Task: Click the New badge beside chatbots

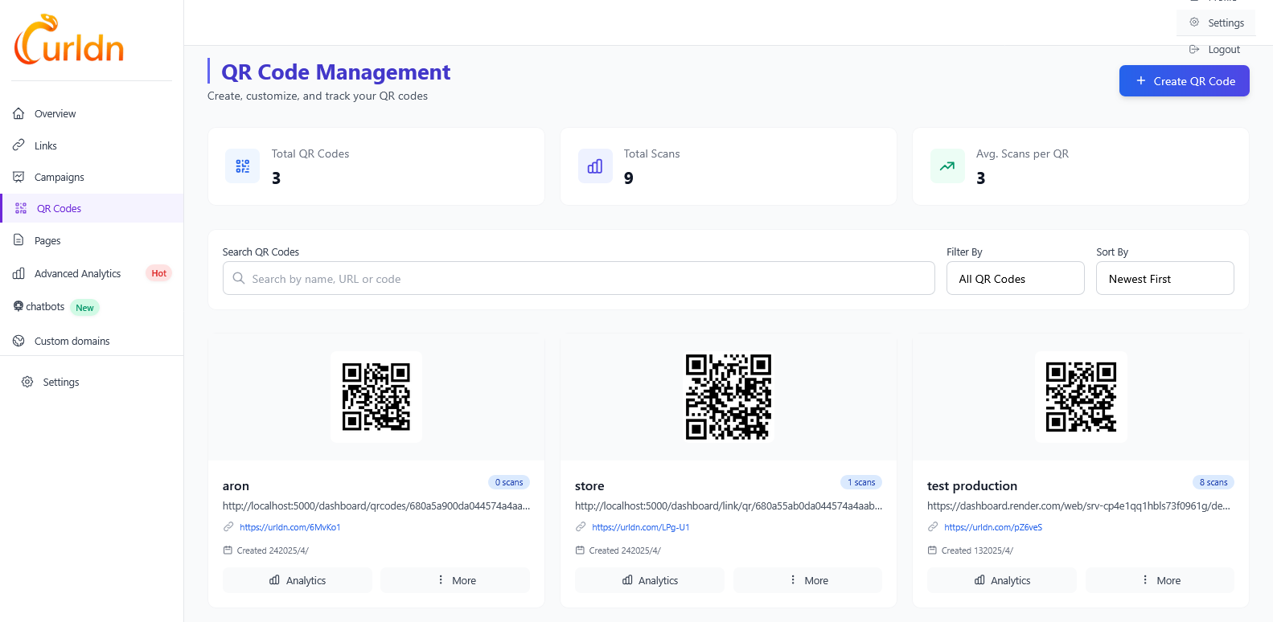Action: pyautogui.click(x=84, y=308)
